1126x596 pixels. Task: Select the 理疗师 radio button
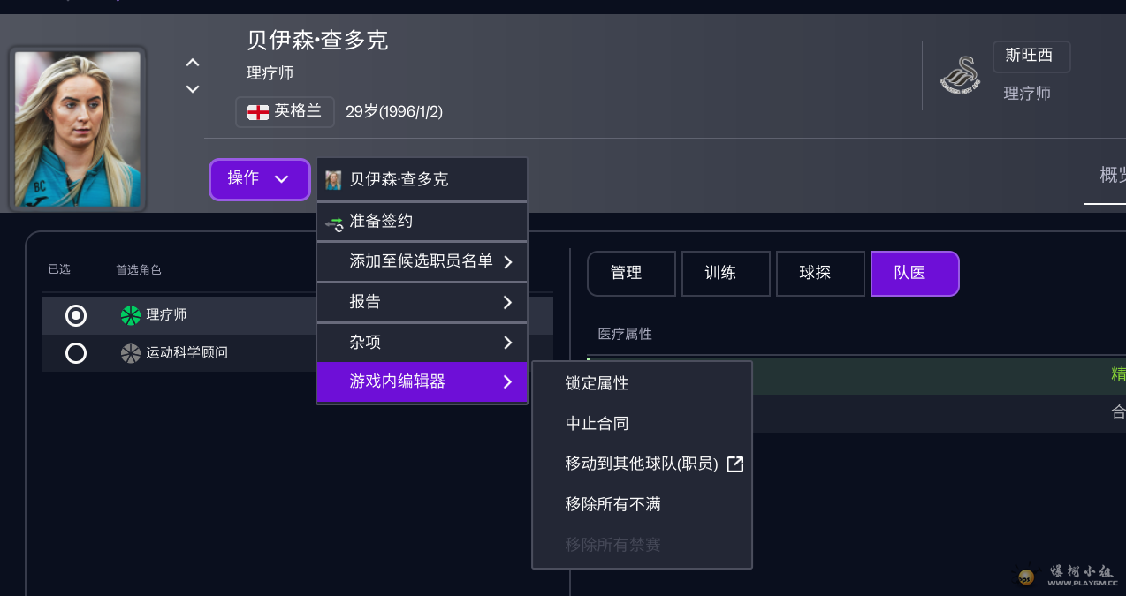point(76,315)
